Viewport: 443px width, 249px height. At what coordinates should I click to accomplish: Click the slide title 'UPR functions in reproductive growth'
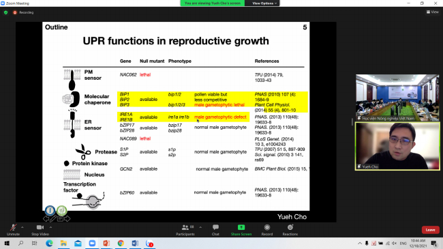point(176,41)
